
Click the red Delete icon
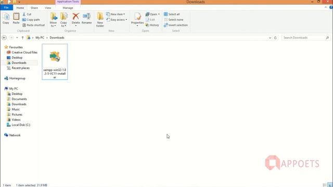(x=75, y=16)
